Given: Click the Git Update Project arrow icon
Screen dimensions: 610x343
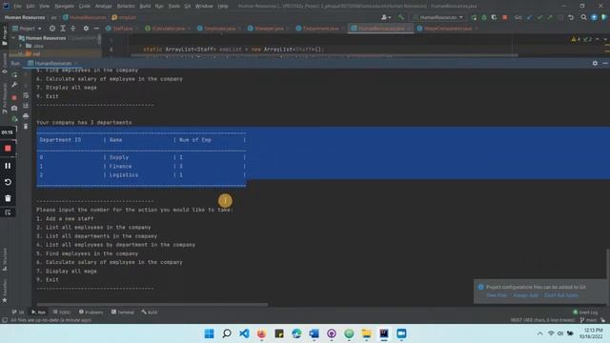Looking at the screenshot, I should pos(530,17).
